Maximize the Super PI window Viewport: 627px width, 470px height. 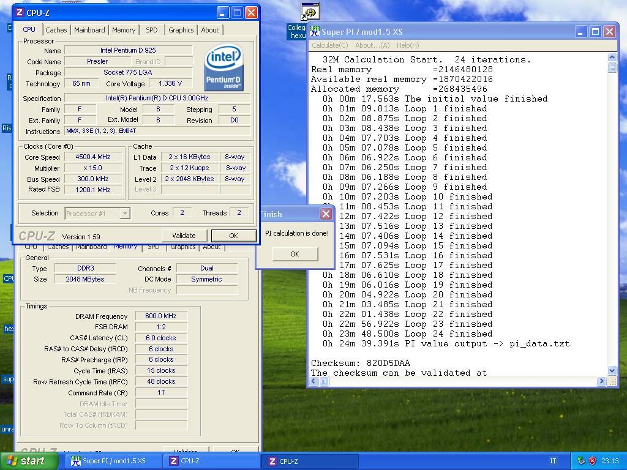[595, 32]
